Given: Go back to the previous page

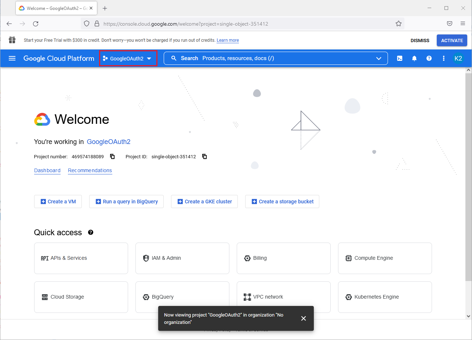Looking at the screenshot, I should coord(9,24).
